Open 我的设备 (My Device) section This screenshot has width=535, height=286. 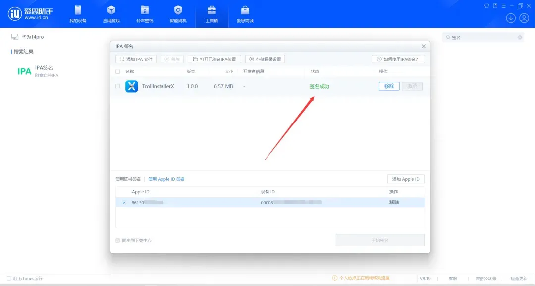click(x=78, y=14)
